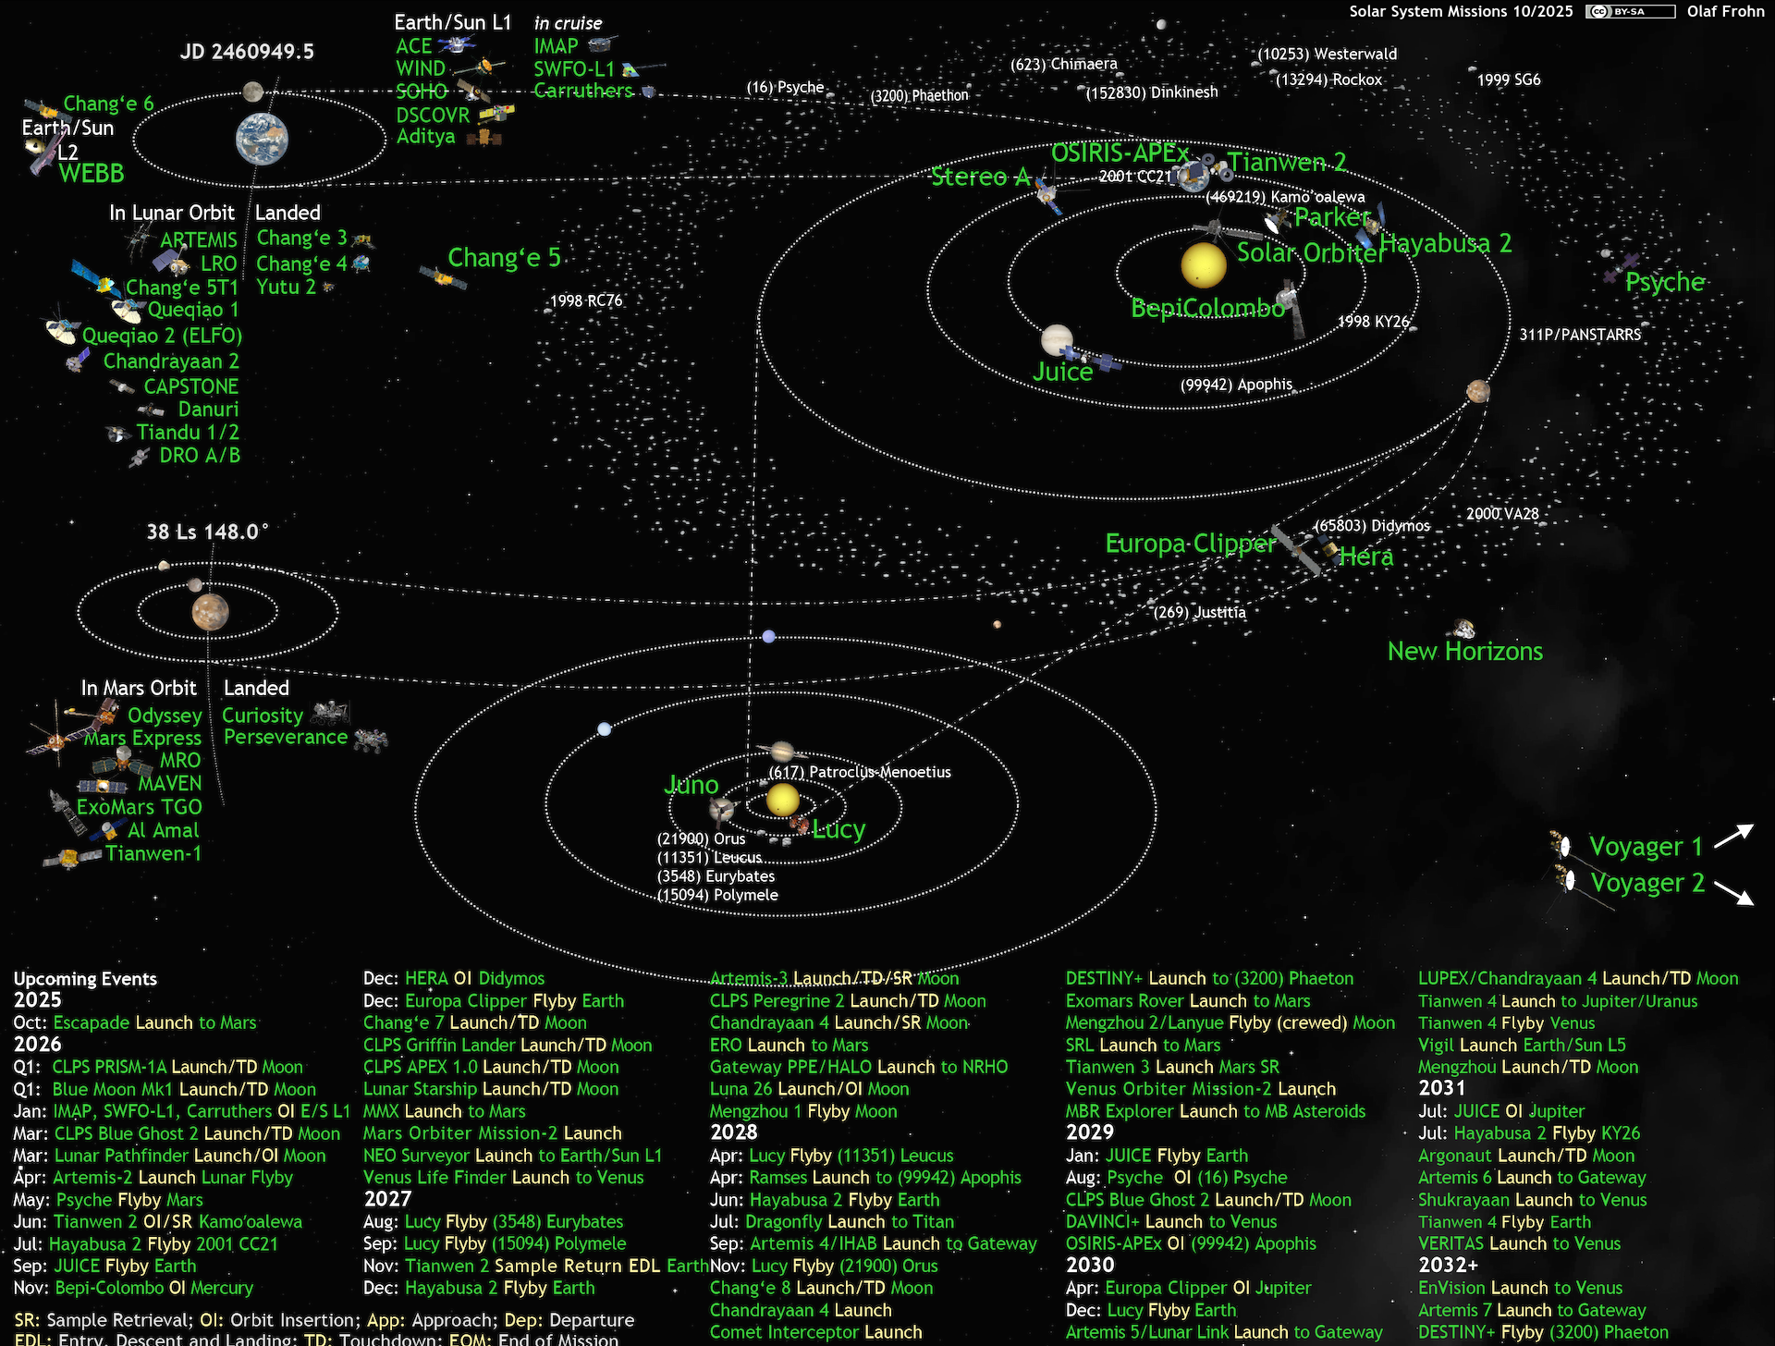The width and height of the screenshot is (1775, 1346).
Task: Click the Upcoming Events heading
Action: 85,978
